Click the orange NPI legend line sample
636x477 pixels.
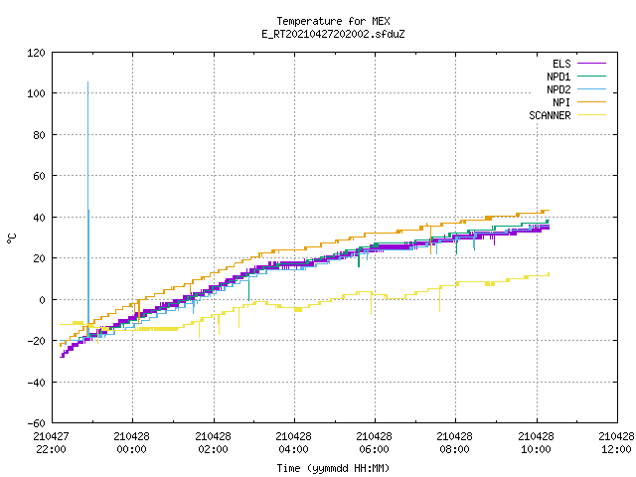pos(591,102)
